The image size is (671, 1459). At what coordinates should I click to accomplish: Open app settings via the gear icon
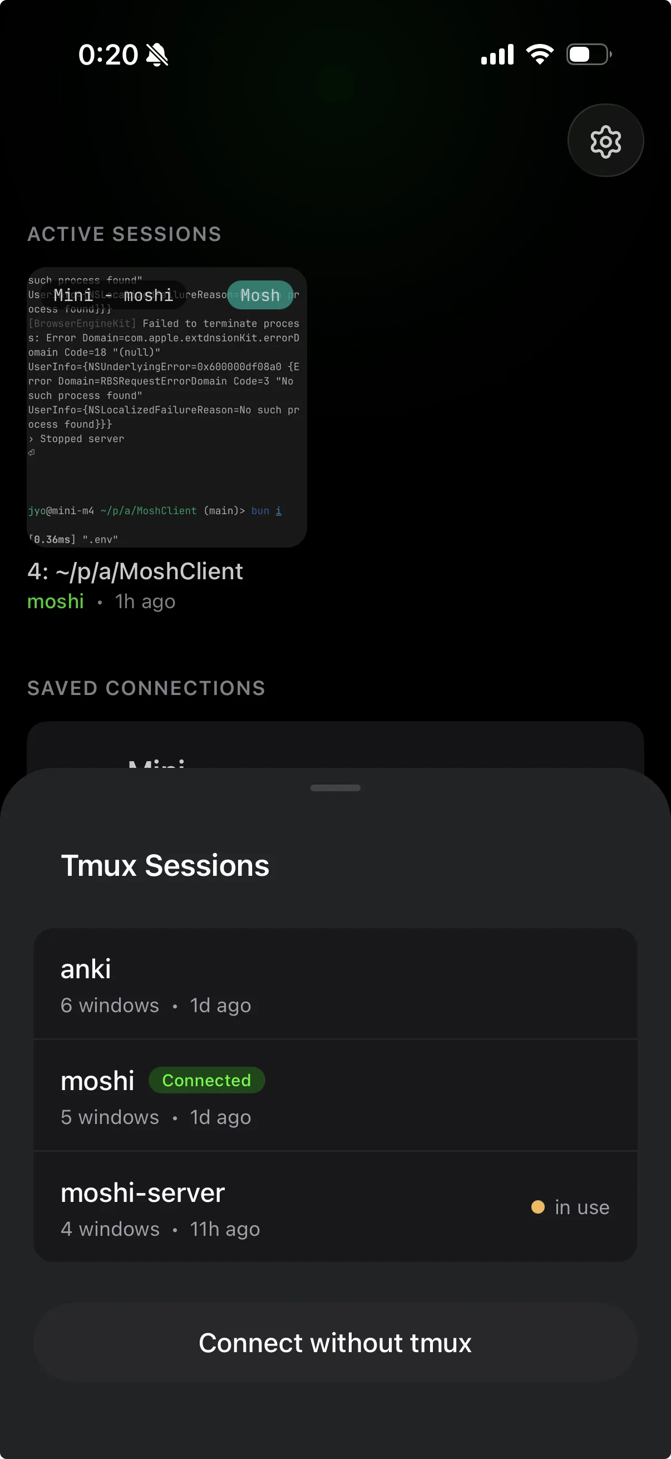coord(605,141)
